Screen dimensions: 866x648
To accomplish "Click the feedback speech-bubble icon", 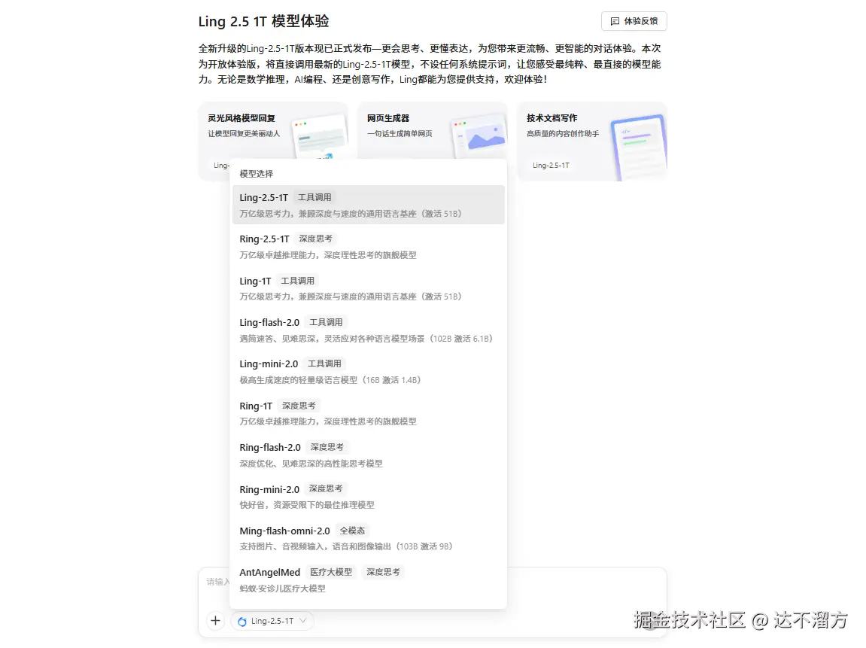I will [x=615, y=21].
